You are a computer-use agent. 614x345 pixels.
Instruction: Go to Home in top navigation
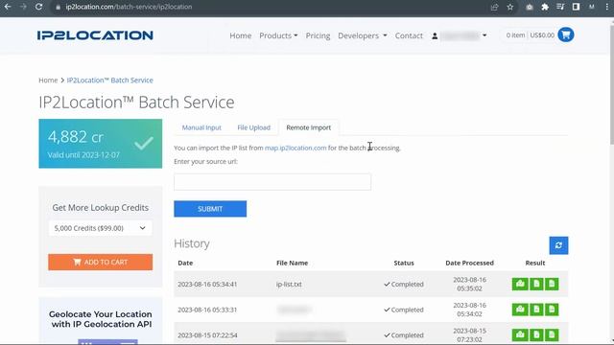(x=241, y=35)
